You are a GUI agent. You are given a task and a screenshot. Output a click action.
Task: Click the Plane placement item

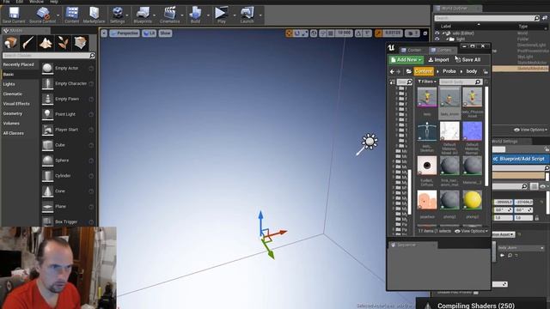click(x=68, y=207)
